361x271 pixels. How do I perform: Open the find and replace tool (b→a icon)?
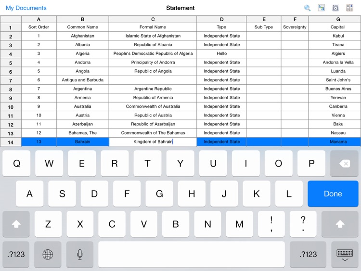pos(322,8)
